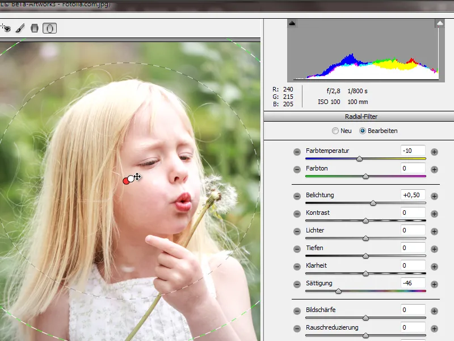Click the Belichtung value field showing +0,50
This screenshot has width=454, height=341.
[x=413, y=195]
